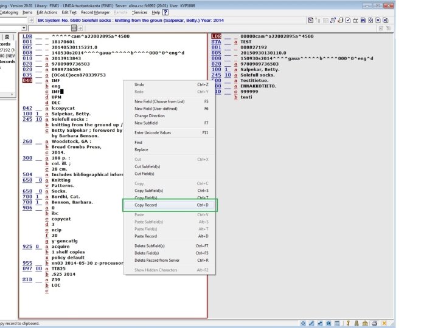
Task: Open the second toolbar combo box dropdown
Action: [x=24, y=28]
